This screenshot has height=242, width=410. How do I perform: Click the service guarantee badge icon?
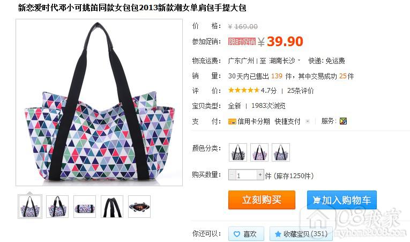[343, 121]
